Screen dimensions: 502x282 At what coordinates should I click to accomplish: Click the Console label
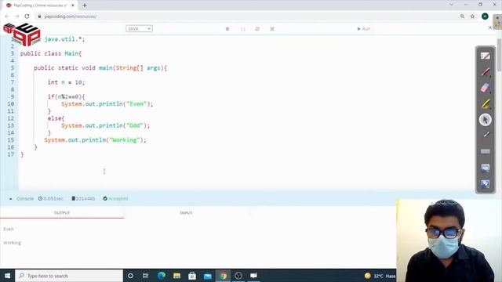(25, 198)
